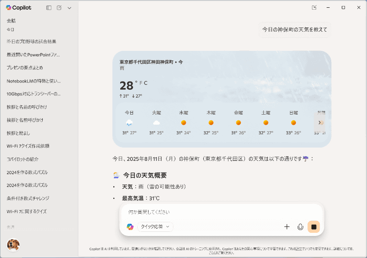Open the クイック応答 mode dropdown

pos(155,227)
